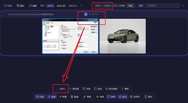Image resolution: width=188 pixels, height=103 pixels.
Task: Toggle the sort direction arrow
Action: point(81,5)
